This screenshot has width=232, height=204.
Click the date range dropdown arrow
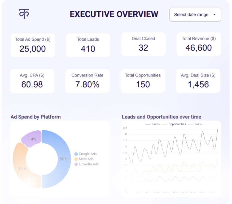tap(214, 15)
